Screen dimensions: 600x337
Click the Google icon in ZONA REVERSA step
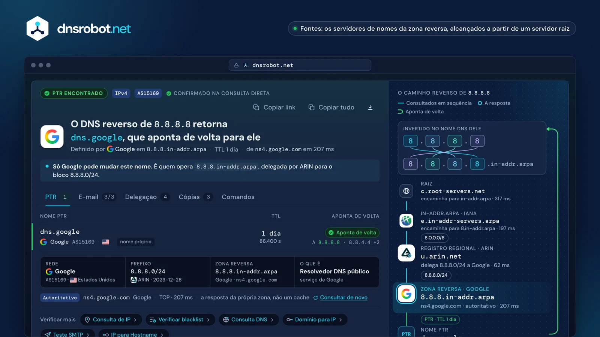pos(406,294)
